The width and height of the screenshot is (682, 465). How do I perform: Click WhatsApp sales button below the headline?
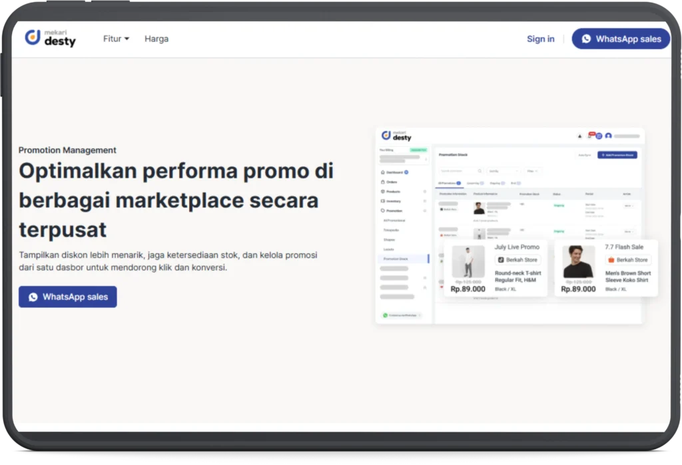[67, 297]
